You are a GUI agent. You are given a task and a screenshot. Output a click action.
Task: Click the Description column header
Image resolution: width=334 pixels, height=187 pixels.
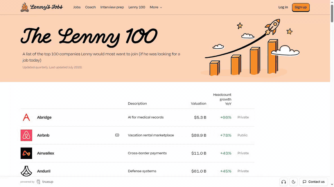(137, 104)
